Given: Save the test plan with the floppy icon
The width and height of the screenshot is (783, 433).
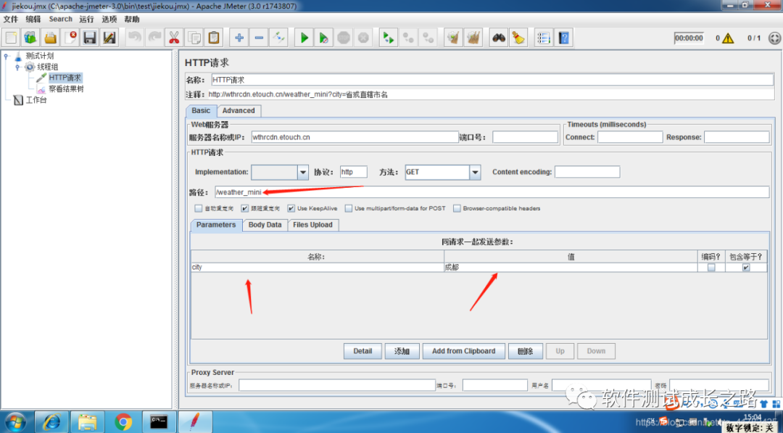Looking at the screenshot, I should [89, 38].
